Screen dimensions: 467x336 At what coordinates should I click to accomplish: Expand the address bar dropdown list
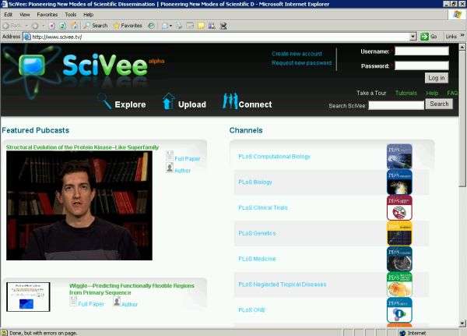pos(413,37)
